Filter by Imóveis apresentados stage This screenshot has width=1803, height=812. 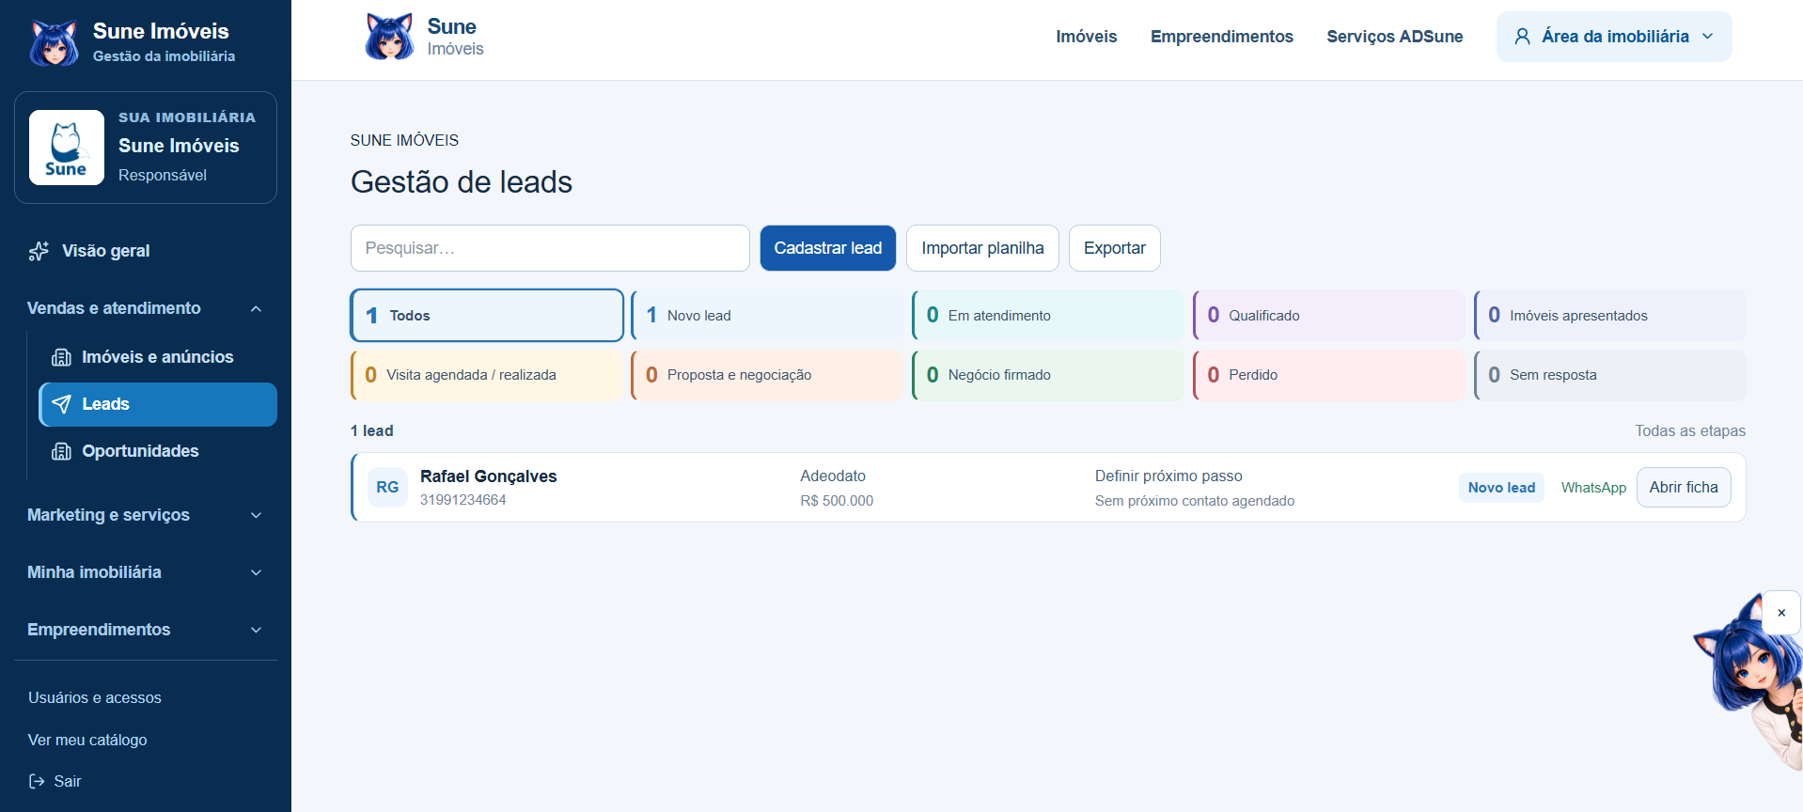[x=1610, y=316]
